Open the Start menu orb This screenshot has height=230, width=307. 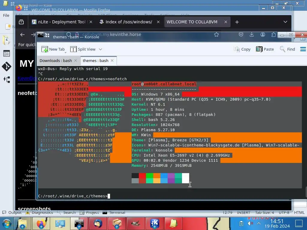tap(7, 223)
